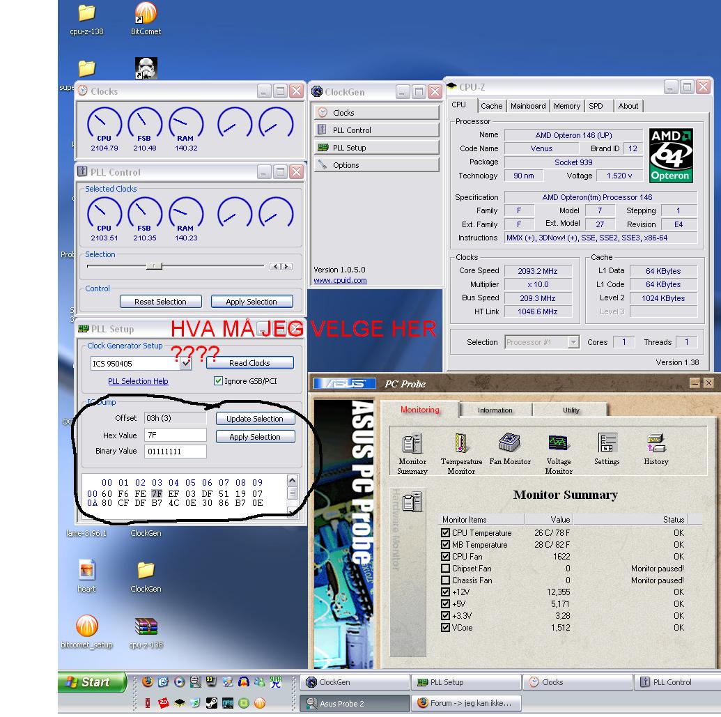Open Settings icon in PC Probe
Image resolution: width=721 pixels, height=717 pixels.
click(607, 449)
